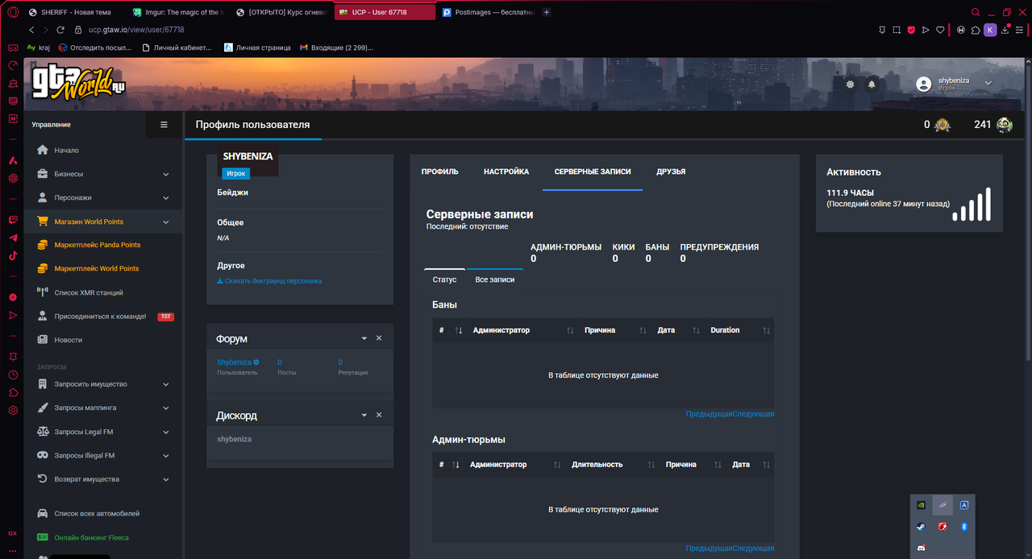
Task: Open Telegram in the Opera sidebar
Action: point(13,238)
